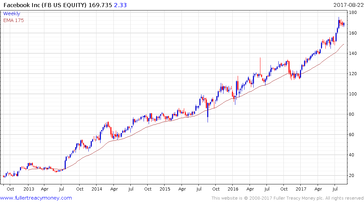Screen dimensions: 364x203
Task: Click the 100 price axis label
Action: click(x=353, y=94)
